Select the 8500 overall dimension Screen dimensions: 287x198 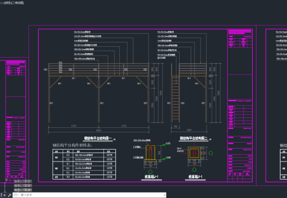(x=99, y=131)
